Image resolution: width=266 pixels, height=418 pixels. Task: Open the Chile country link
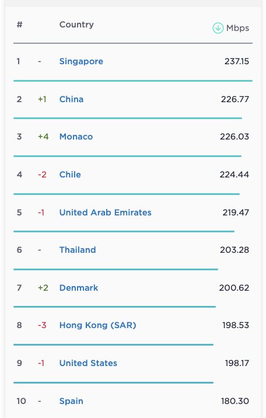coord(70,175)
